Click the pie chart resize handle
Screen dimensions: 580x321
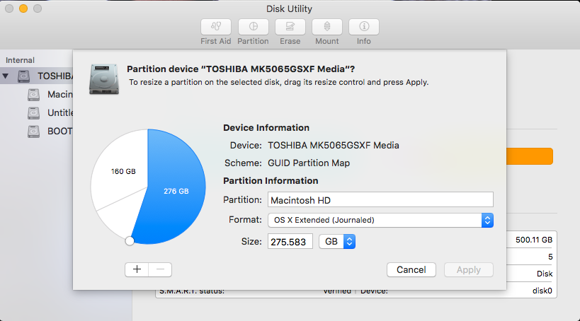(130, 241)
